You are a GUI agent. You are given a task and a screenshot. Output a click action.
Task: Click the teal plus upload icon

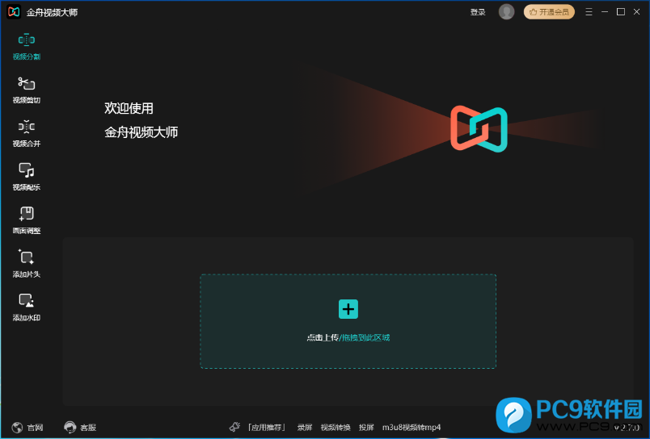coord(348,309)
